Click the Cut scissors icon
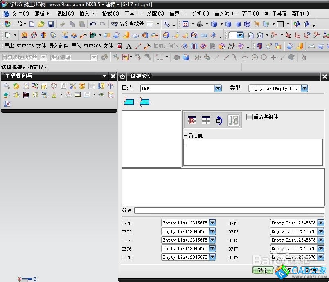 [x=63, y=24]
